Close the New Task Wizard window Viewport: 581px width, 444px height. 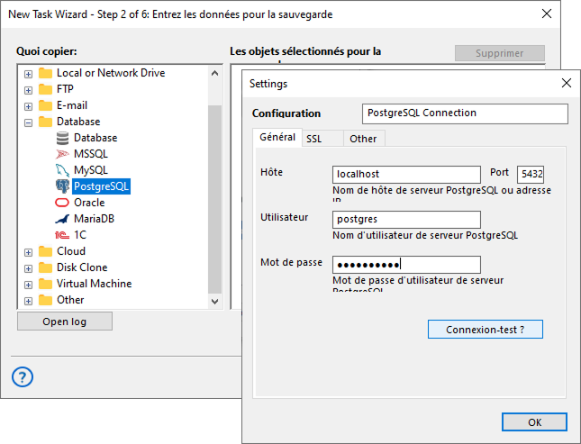(547, 14)
